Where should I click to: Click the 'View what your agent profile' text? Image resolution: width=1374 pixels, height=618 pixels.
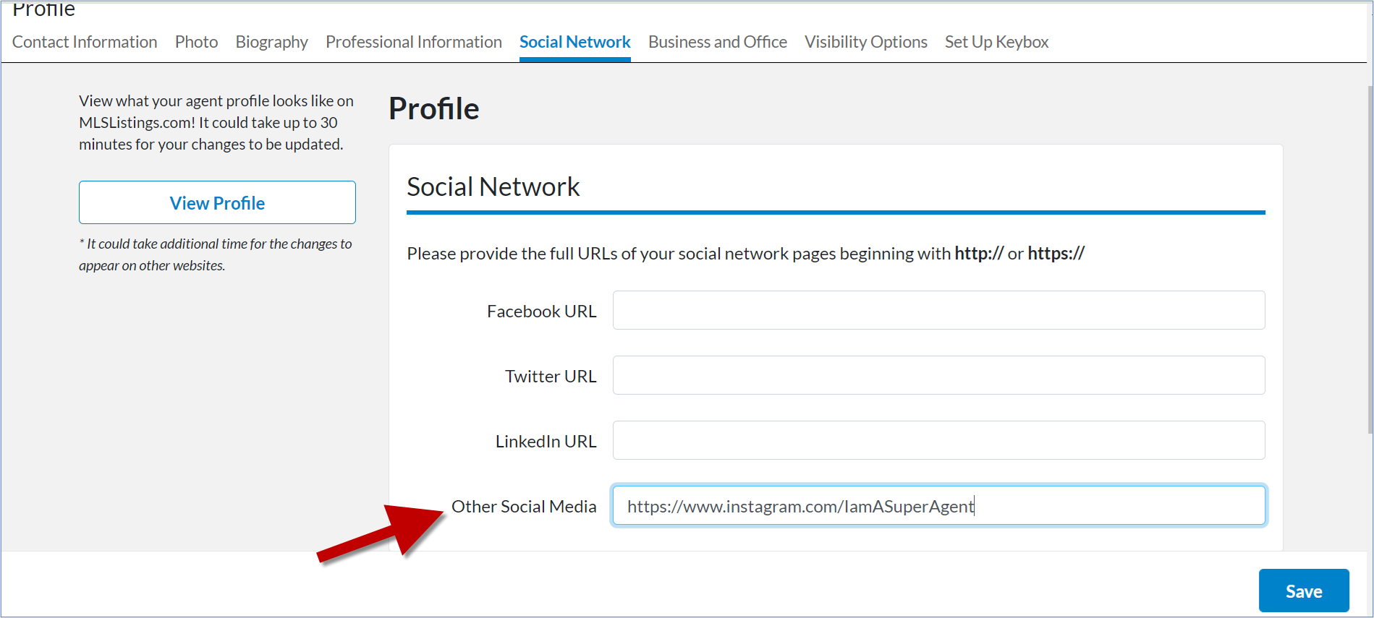[x=216, y=122]
